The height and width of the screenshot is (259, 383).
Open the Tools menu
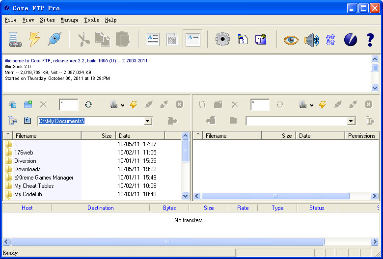[91, 20]
